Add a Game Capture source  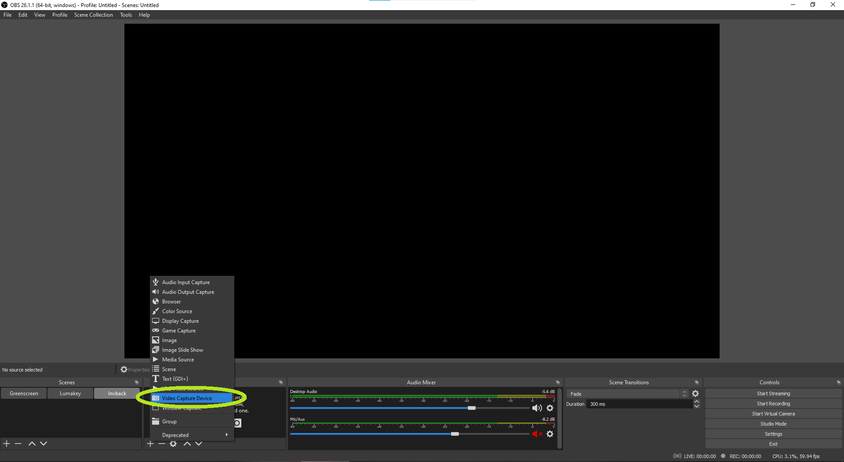tap(192, 330)
